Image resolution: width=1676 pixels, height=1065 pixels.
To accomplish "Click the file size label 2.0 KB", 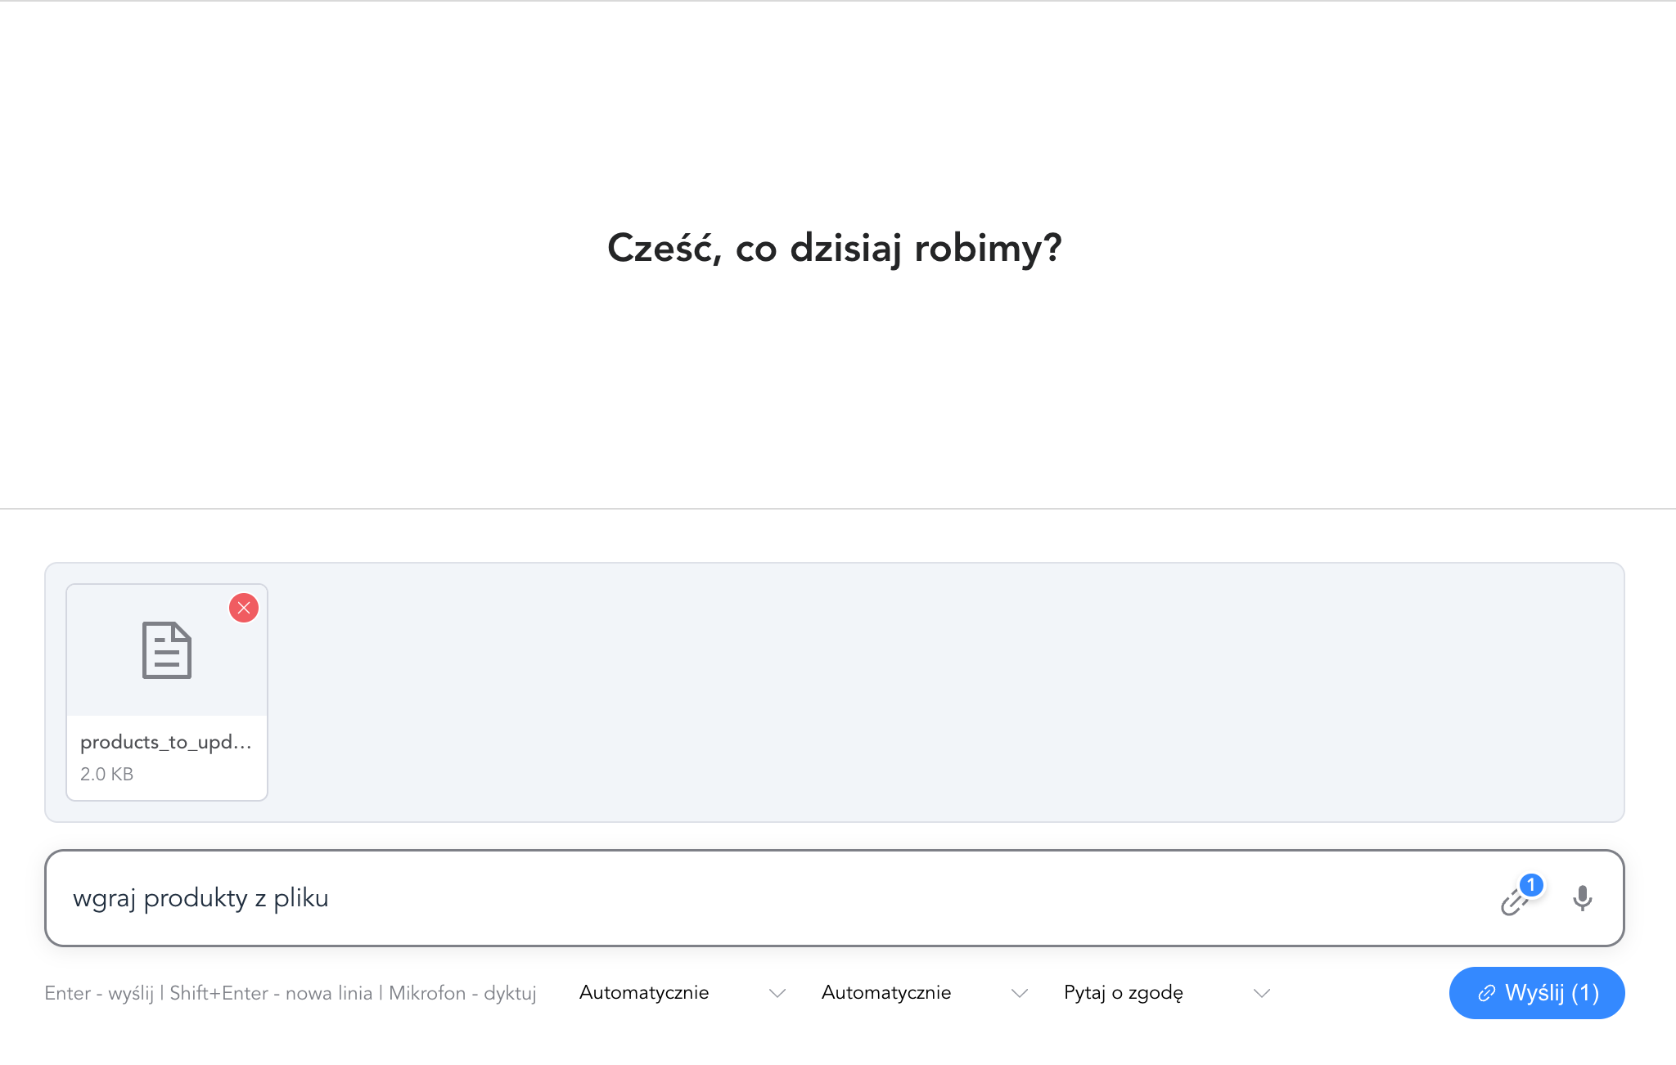I will click(x=107, y=774).
